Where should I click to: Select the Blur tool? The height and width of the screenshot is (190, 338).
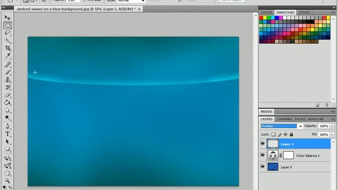click(7, 110)
